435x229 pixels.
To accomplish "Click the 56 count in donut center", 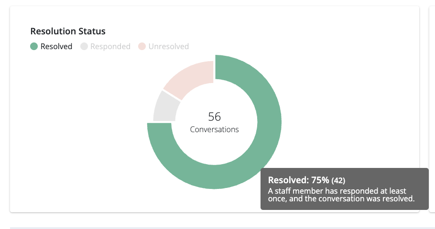I will (x=215, y=117).
